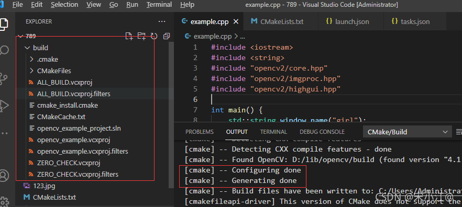Screen dimensions: 462x207
Task: Open the Edit menu
Action: coord(37,5)
